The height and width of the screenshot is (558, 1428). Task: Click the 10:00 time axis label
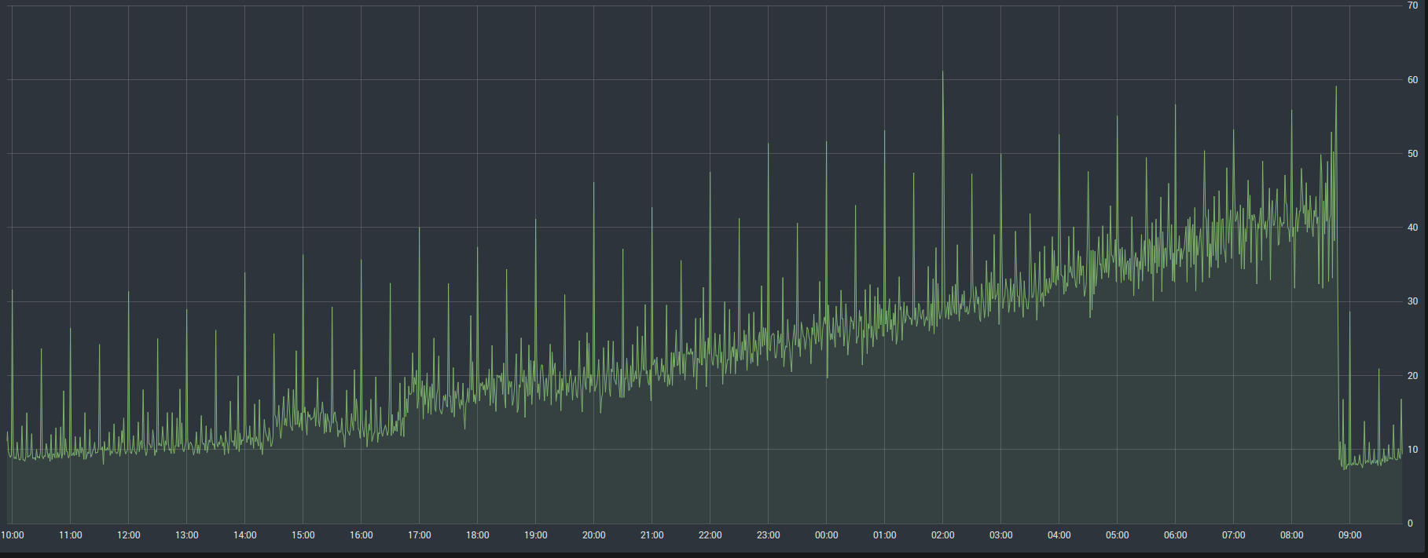(13, 535)
